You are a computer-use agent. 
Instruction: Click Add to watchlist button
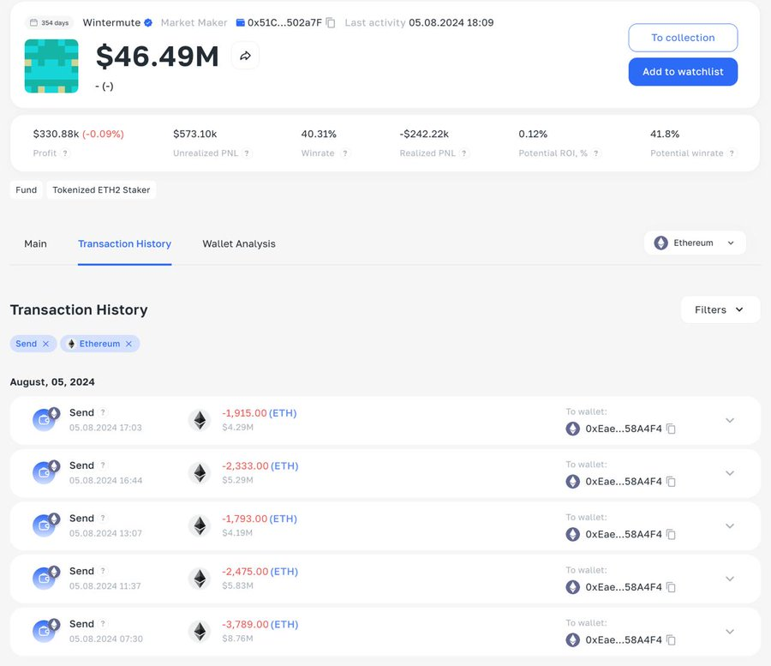tap(683, 72)
